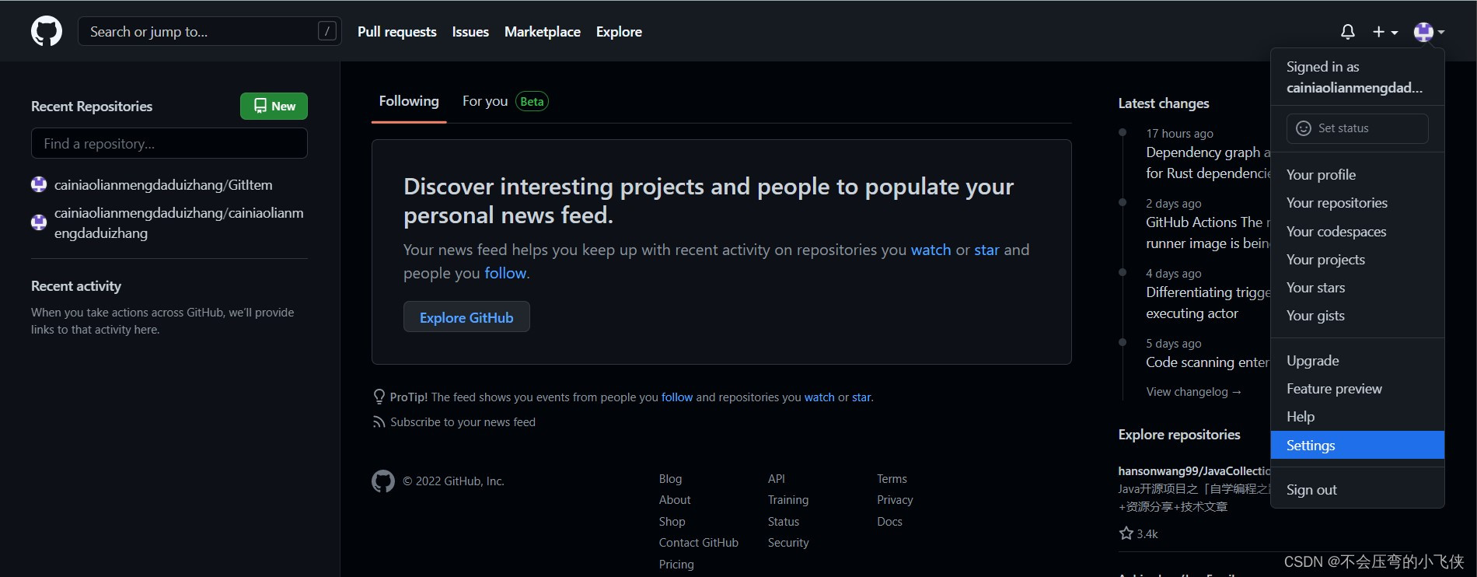Open the Training footer link

tap(788, 500)
